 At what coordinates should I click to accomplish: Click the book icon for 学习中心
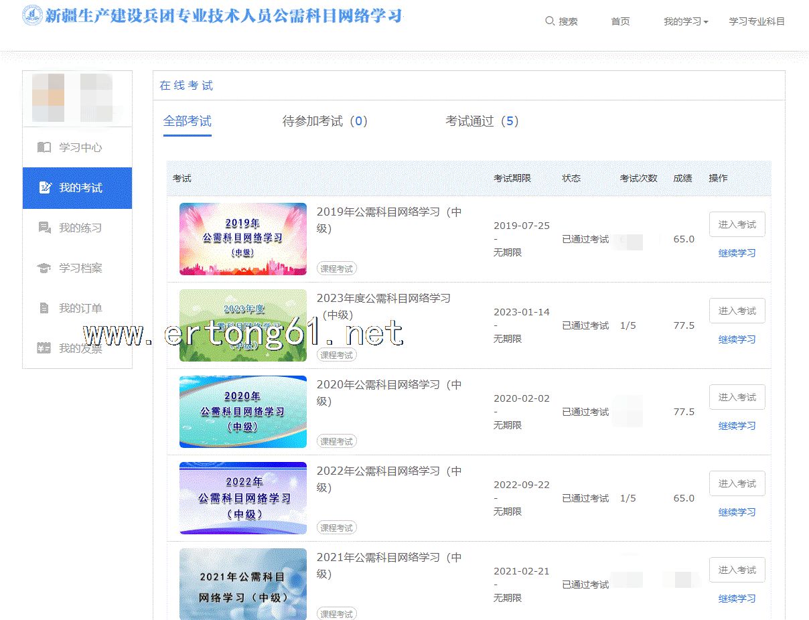[x=44, y=147]
